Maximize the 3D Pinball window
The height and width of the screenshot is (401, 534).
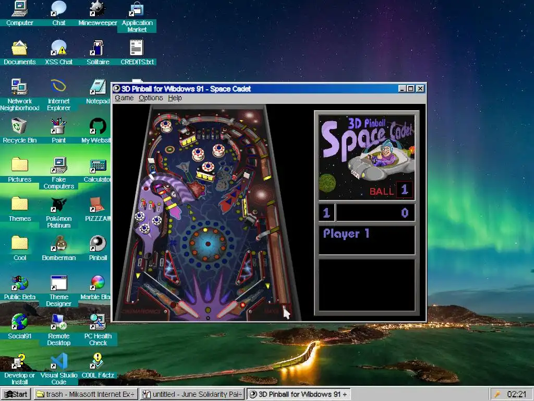tap(411, 89)
